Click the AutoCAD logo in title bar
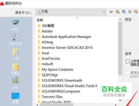This screenshot has width=139, height=106. point(2,3)
